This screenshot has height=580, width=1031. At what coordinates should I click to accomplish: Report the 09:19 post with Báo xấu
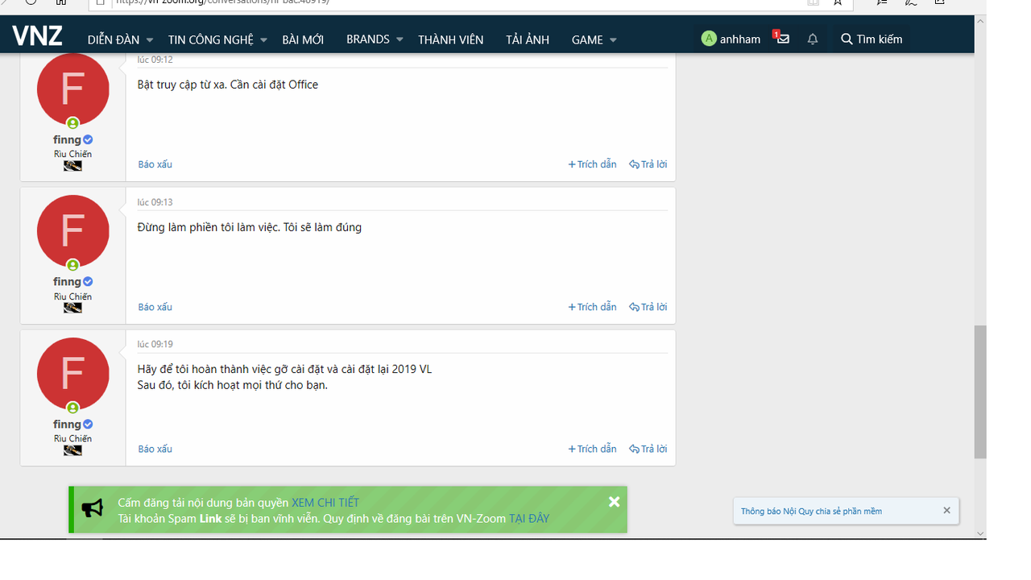pyautogui.click(x=155, y=449)
